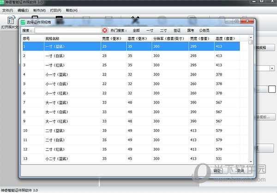Select the row 二寸（红底）
The image size is (277, 193).
point(131,149)
